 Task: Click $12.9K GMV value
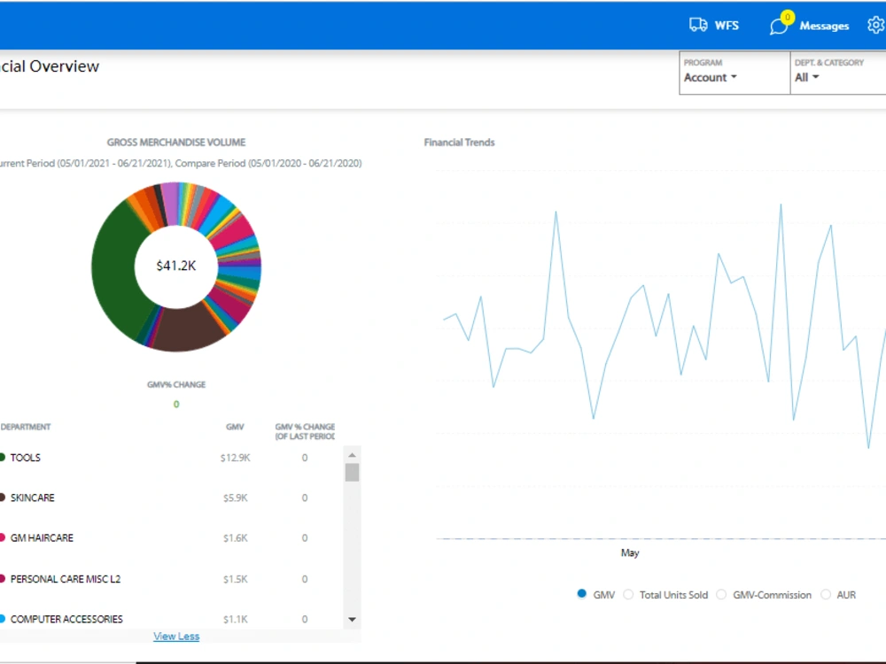pos(235,458)
